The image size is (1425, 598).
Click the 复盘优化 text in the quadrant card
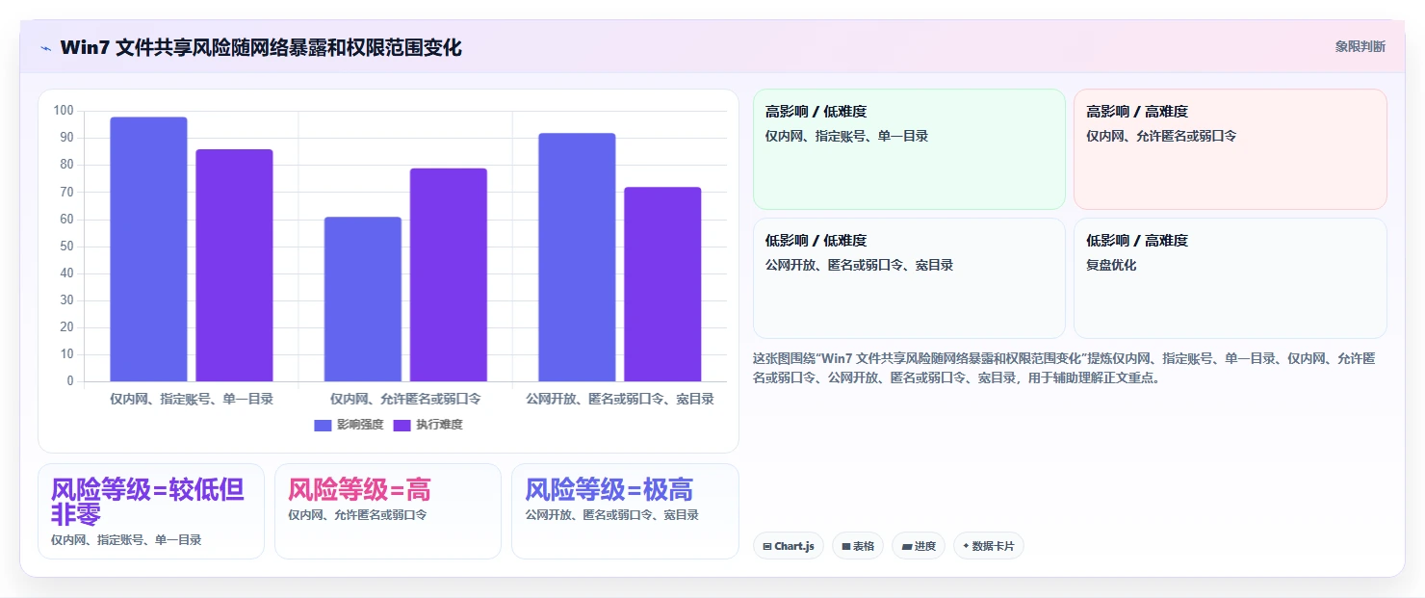pyautogui.click(x=1111, y=265)
